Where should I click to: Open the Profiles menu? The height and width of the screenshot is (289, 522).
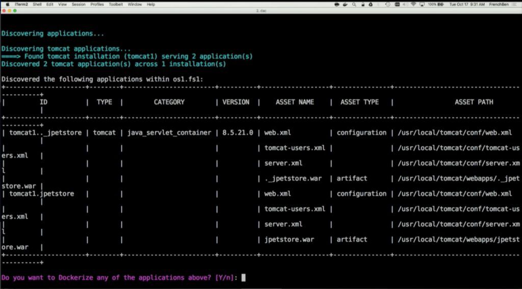97,4
